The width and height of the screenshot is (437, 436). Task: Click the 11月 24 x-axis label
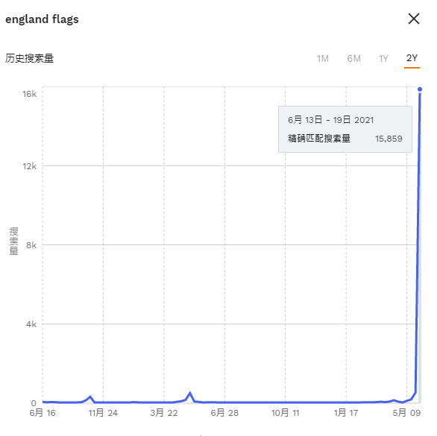[103, 413]
